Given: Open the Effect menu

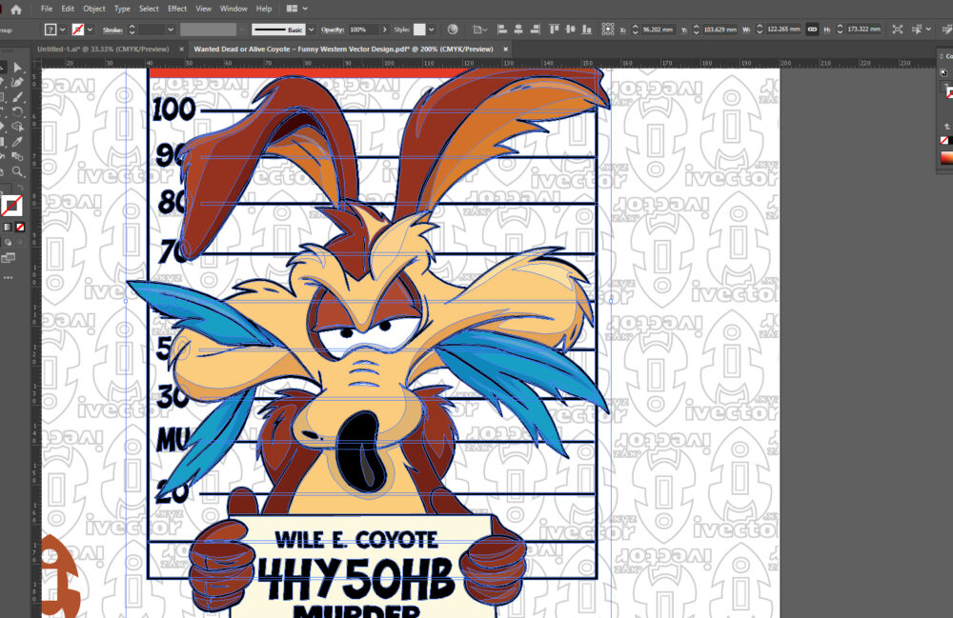Looking at the screenshot, I should [177, 9].
